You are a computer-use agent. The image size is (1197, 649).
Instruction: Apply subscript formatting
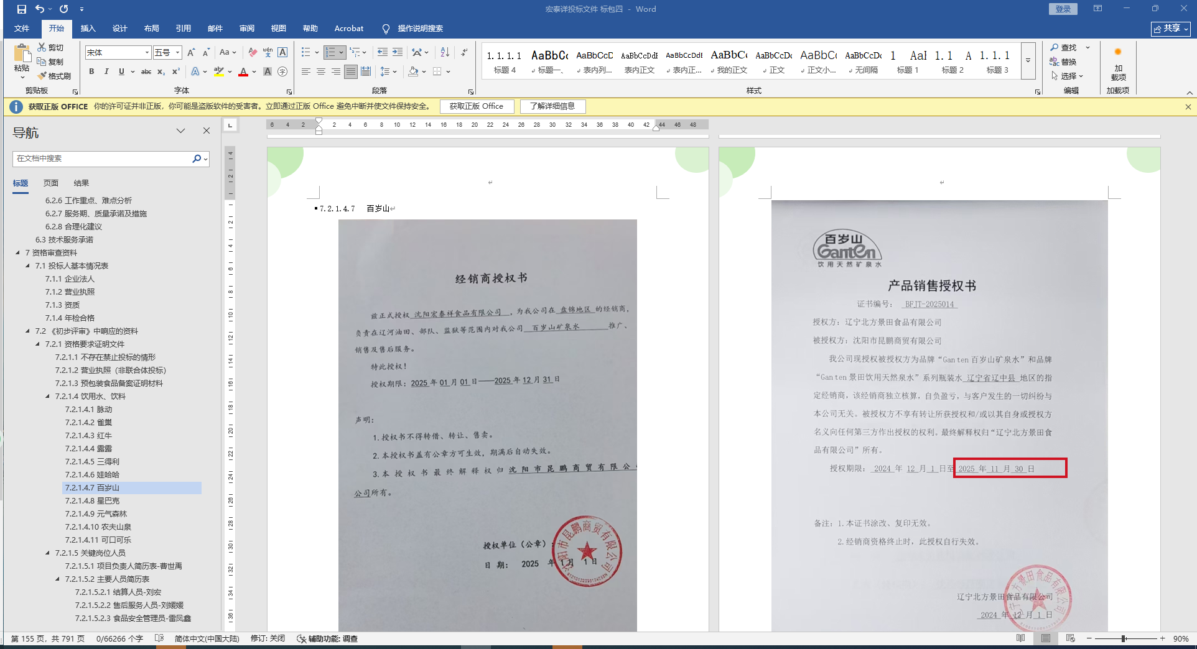point(161,71)
